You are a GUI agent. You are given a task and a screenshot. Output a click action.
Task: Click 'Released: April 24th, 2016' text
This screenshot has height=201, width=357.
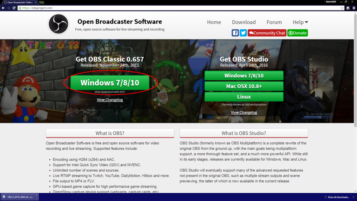[x=244, y=65]
